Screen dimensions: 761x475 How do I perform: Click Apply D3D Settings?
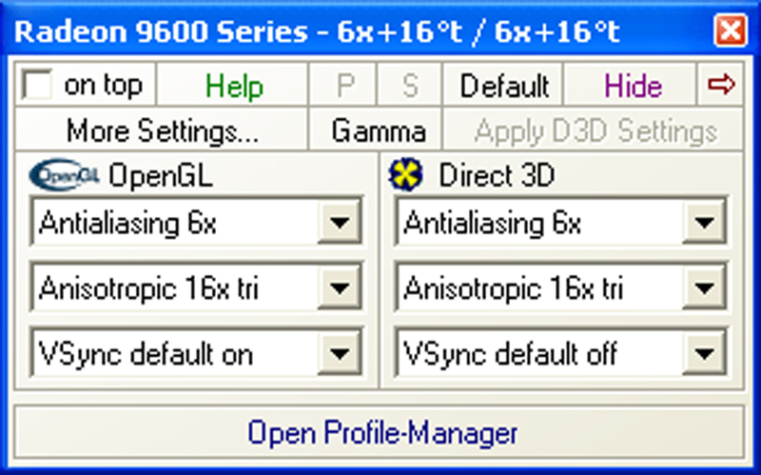594,129
